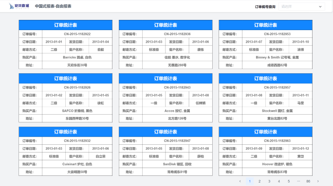Click the address cell 黄台北路82号
The width and height of the screenshot is (333, 186).
[x=277, y=118]
